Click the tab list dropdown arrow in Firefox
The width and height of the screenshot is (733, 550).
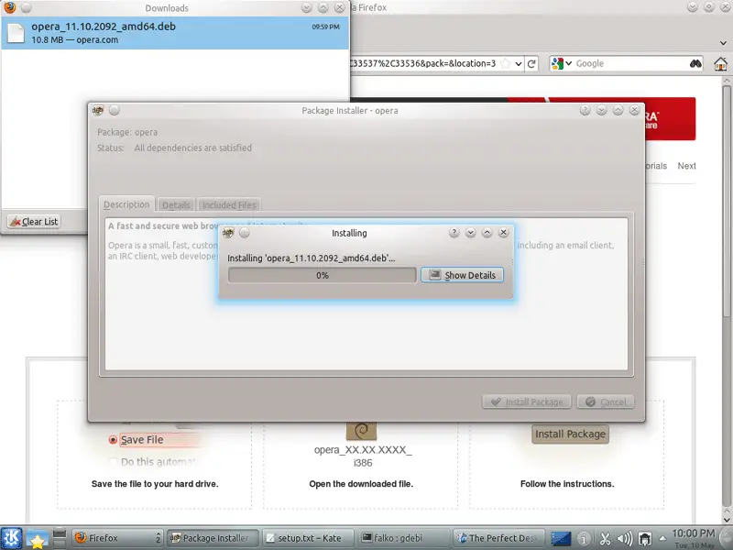[723, 43]
